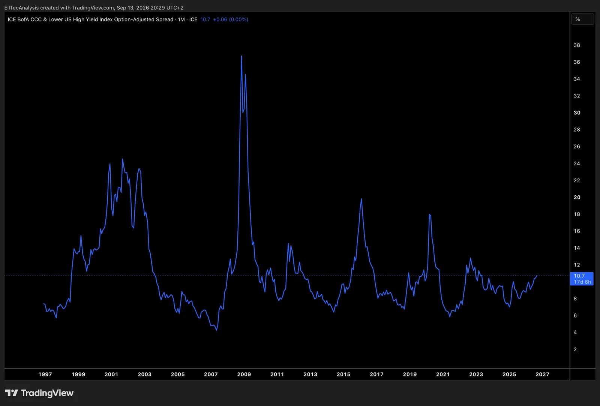This screenshot has height=406, width=600.
Task: Click the 10.7 current price label on axis
Action: (579, 276)
